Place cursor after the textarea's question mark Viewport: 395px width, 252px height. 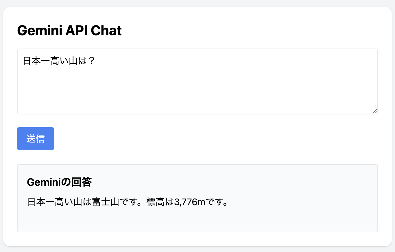click(x=96, y=61)
